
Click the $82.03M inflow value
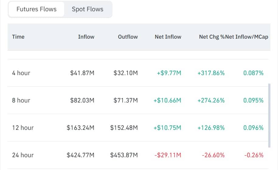pyautogui.click(x=82, y=100)
